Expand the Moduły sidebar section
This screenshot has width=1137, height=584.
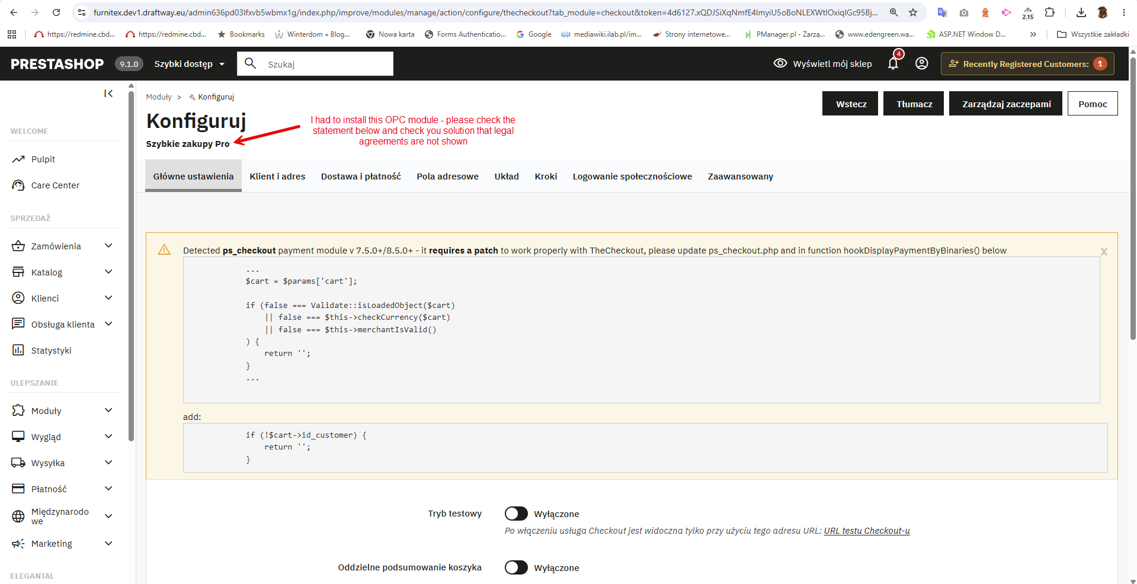108,410
